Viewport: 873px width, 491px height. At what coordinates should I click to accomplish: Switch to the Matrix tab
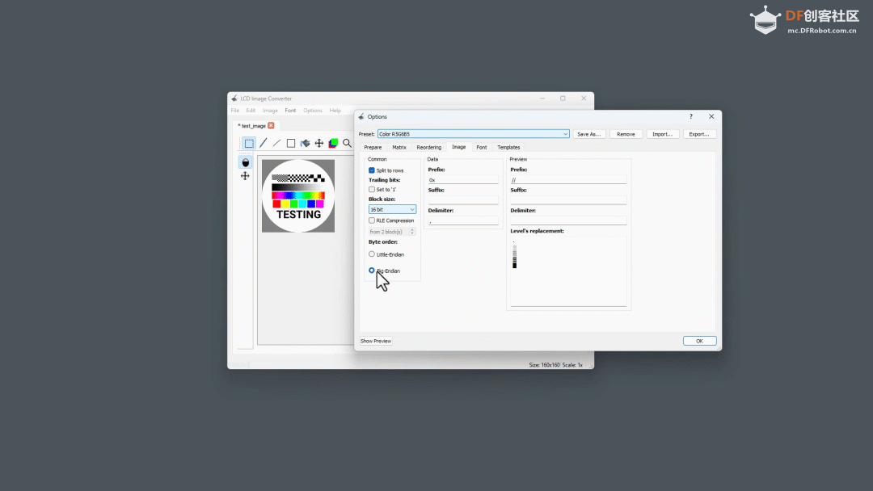[399, 147]
